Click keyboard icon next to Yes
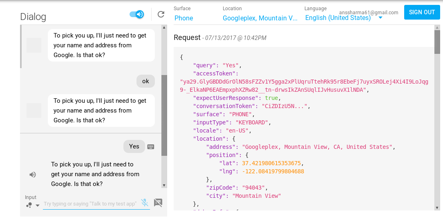Screen dimensions: 443x219 point(151,147)
